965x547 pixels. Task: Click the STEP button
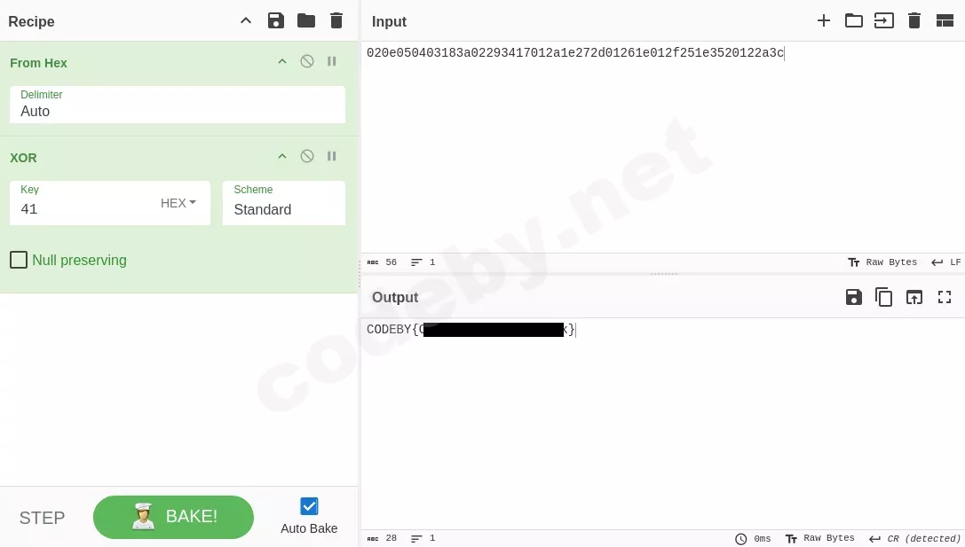pos(42,518)
